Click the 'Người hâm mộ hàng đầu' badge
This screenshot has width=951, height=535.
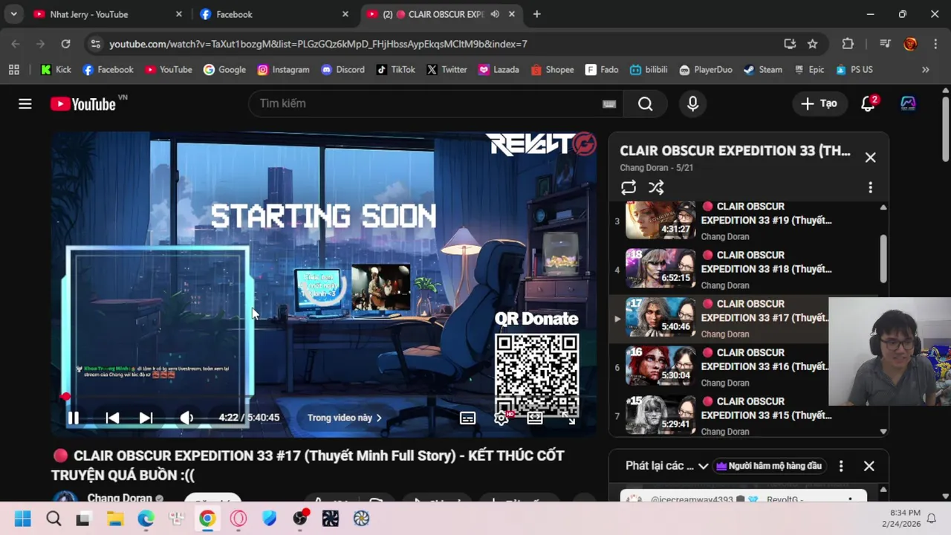pos(769,466)
